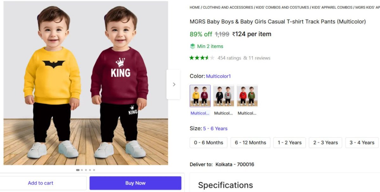Image resolution: width=380 pixels, height=192 pixels.
Task: Select the last carousel dot indicator
Action: click(94, 170)
